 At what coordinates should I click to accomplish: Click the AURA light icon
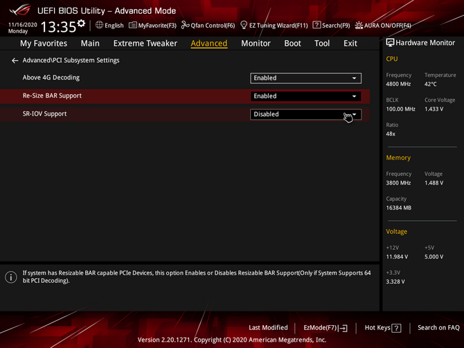click(359, 25)
